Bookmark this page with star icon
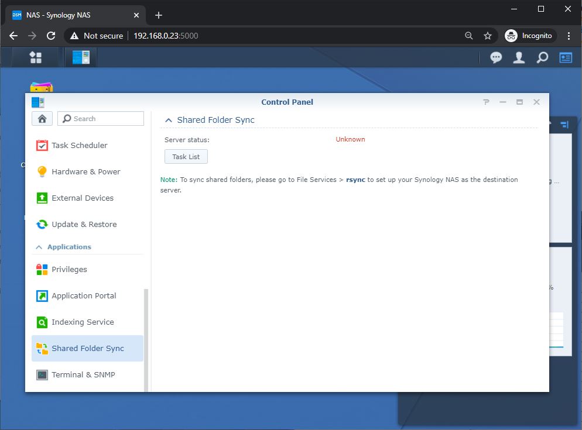Image resolution: width=582 pixels, height=430 pixels. point(488,36)
